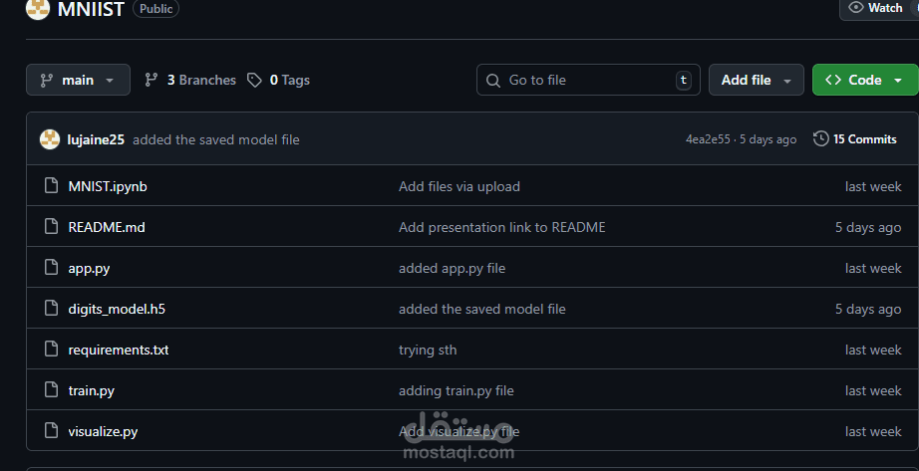Expand the Add file dropdown
This screenshot has height=471, width=919.
pos(756,80)
